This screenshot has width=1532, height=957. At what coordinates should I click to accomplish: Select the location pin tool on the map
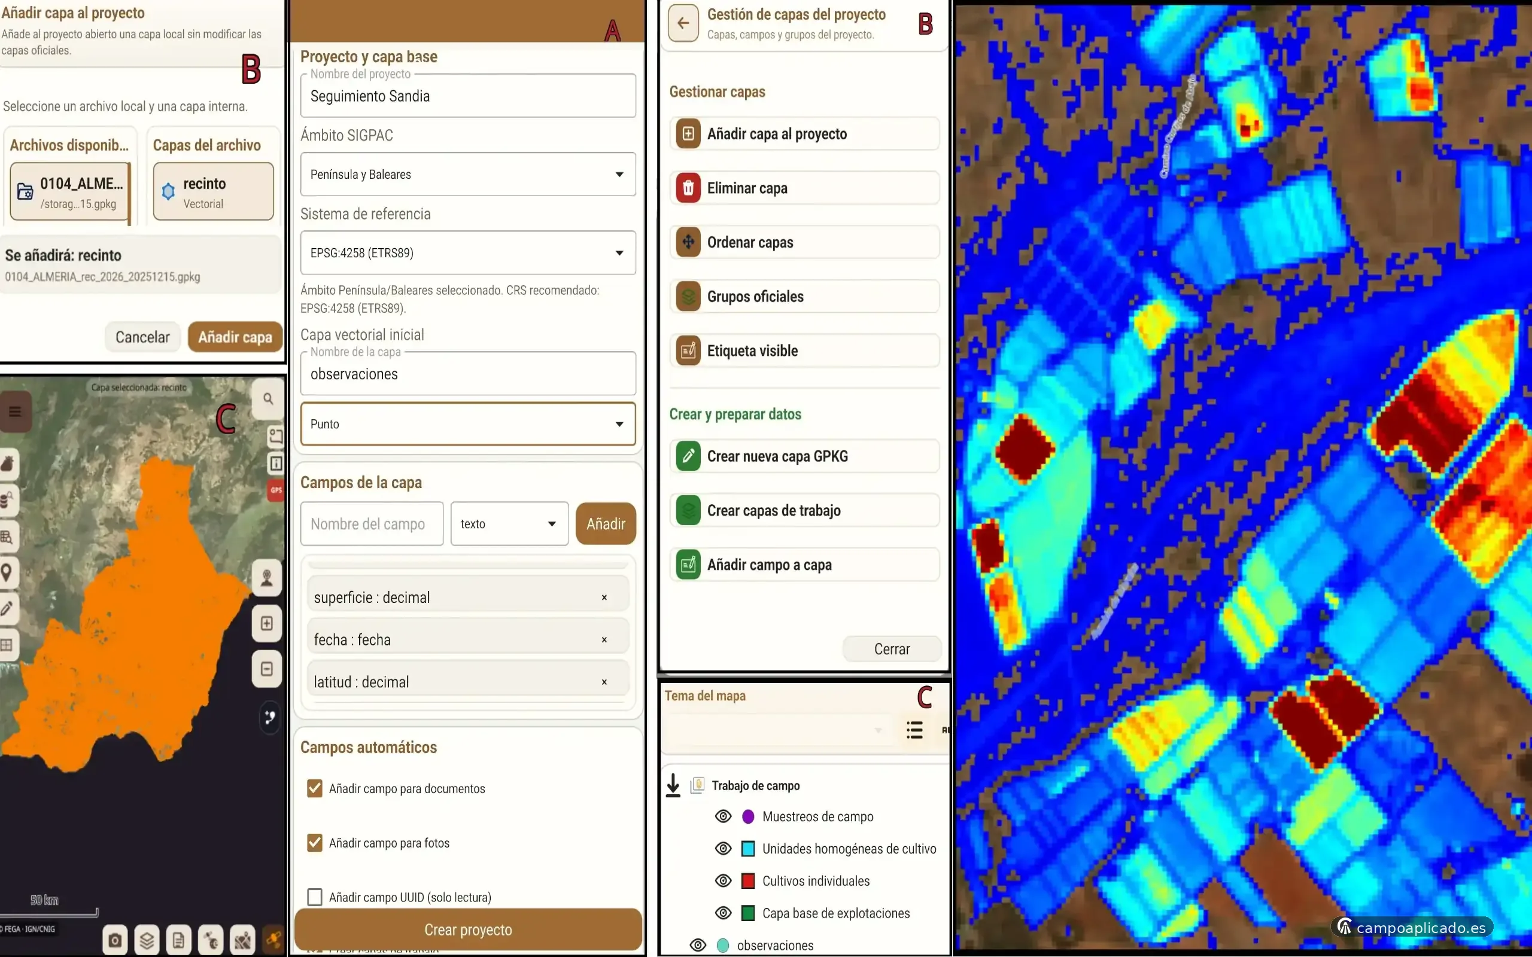click(7, 573)
